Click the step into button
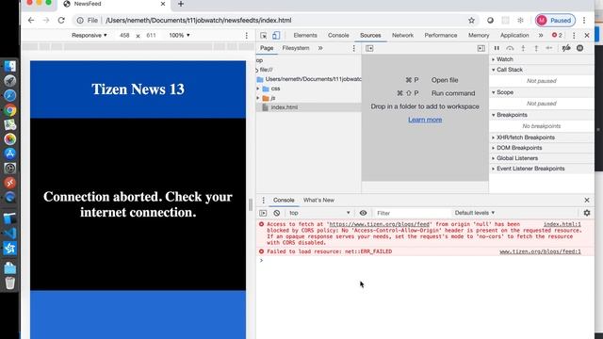This screenshot has width=603, height=339. point(523,48)
